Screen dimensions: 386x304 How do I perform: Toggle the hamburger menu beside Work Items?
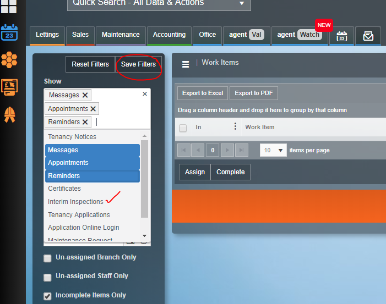pyautogui.click(x=186, y=64)
